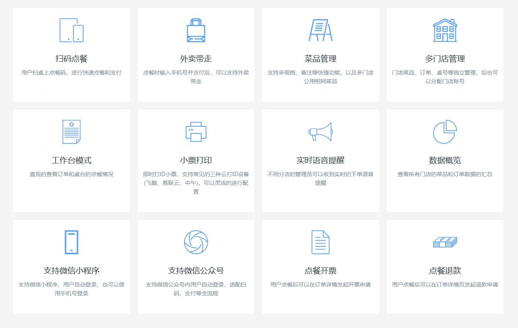Select the 扫码点餐 heading

pyautogui.click(x=71, y=59)
